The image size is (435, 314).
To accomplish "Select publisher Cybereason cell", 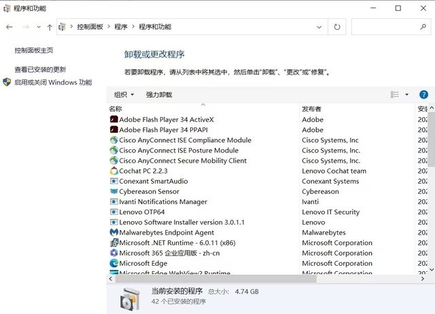I will point(320,191).
